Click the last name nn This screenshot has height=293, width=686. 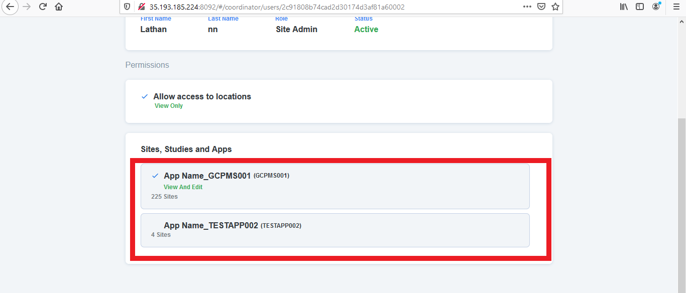[x=213, y=30]
